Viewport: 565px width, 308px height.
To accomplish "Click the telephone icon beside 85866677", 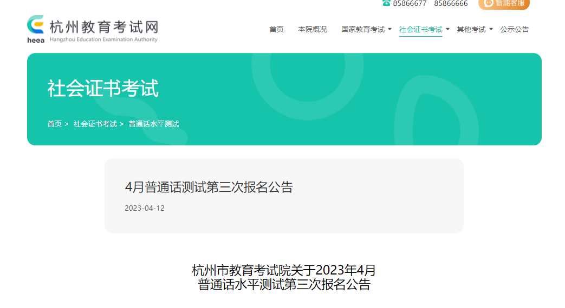I will (x=386, y=3).
